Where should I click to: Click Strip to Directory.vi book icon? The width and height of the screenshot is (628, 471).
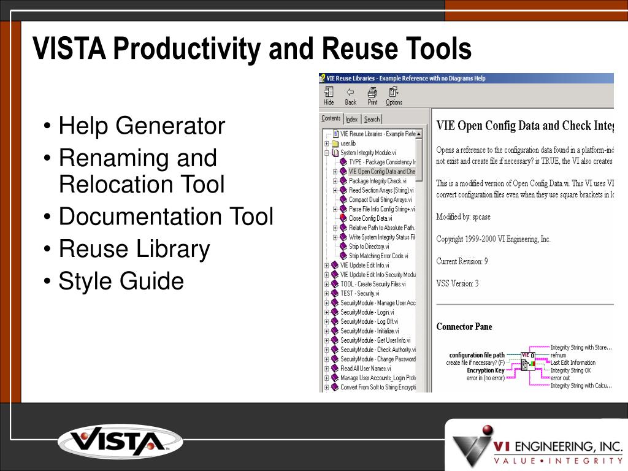point(343,247)
